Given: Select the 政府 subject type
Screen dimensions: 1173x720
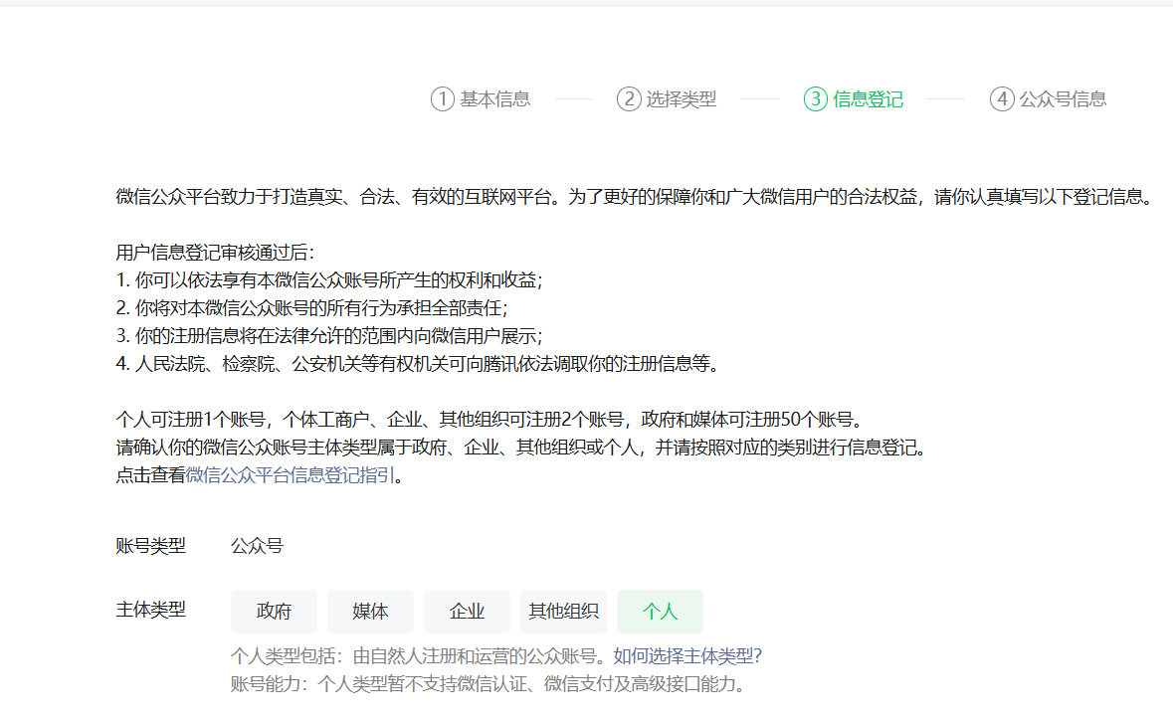Looking at the screenshot, I should tap(274, 612).
